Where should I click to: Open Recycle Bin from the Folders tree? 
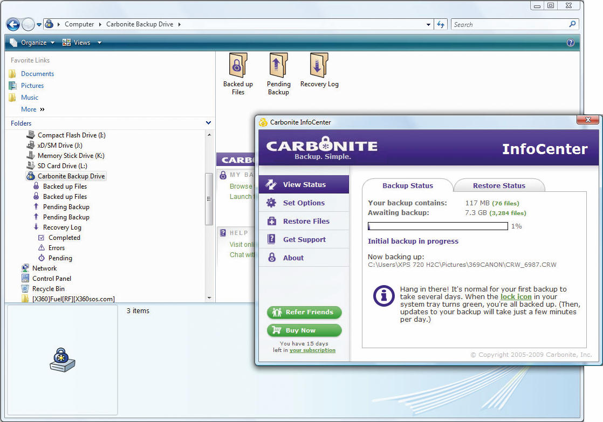(48, 289)
